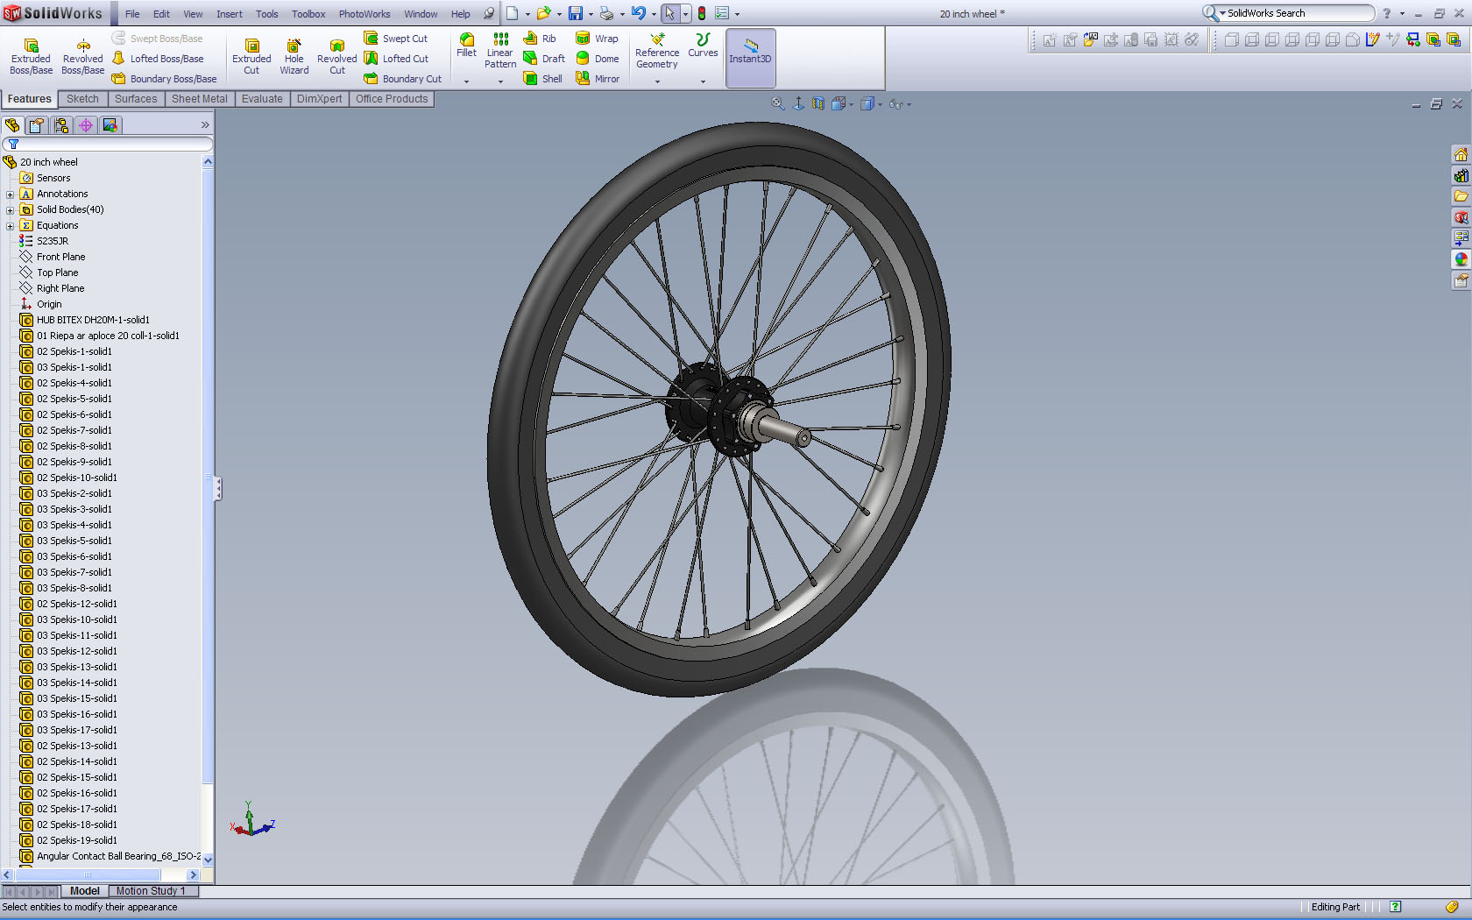This screenshot has width=1472, height=920.
Task: Expand the panel tabs chevron
Action: [205, 125]
